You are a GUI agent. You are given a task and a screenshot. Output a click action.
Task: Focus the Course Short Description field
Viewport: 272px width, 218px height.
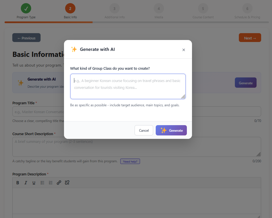pyautogui.click(x=137, y=147)
